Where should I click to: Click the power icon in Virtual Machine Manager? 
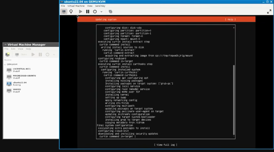(x=47, y=54)
